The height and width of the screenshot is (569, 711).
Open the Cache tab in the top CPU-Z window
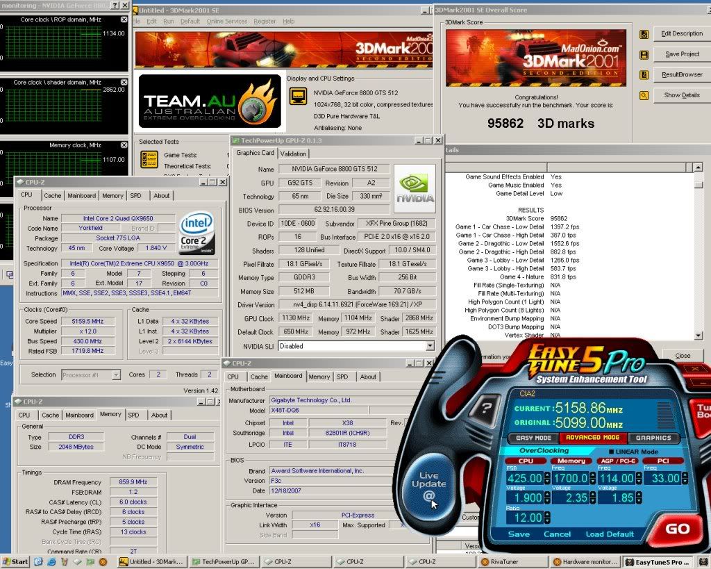[52, 195]
